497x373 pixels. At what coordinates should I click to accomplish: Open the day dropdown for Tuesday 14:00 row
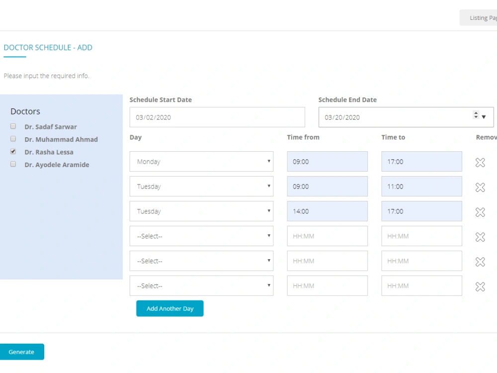click(x=201, y=211)
